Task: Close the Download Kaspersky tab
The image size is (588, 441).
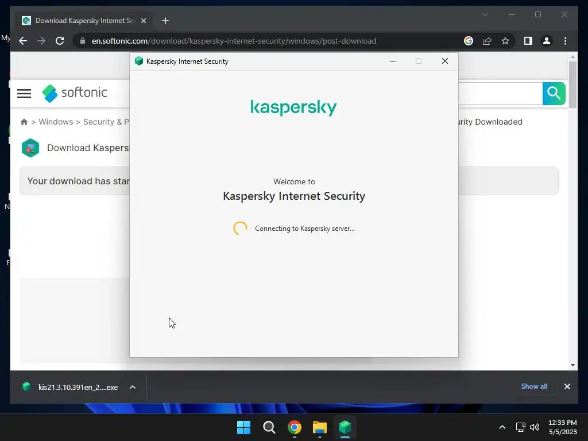Action: (143, 21)
